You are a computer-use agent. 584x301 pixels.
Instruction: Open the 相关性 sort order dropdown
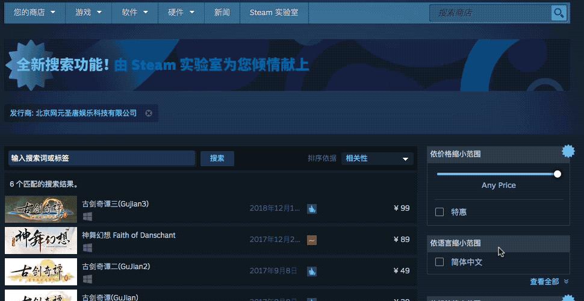click(x=377, y=158)
